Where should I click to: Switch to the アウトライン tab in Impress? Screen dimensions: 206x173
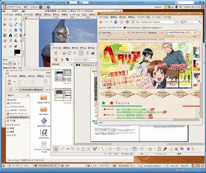[88, 65]
